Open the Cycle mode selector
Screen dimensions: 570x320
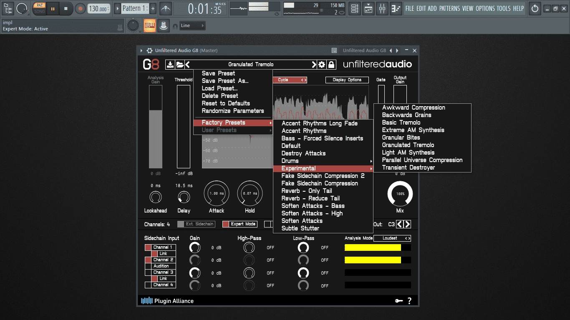click(290, 80)
